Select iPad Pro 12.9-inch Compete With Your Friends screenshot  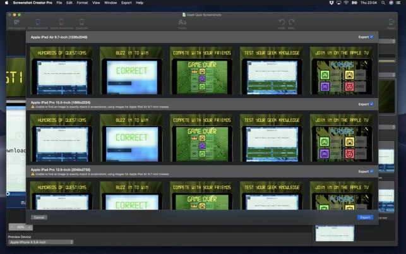[x=201, y=196]
